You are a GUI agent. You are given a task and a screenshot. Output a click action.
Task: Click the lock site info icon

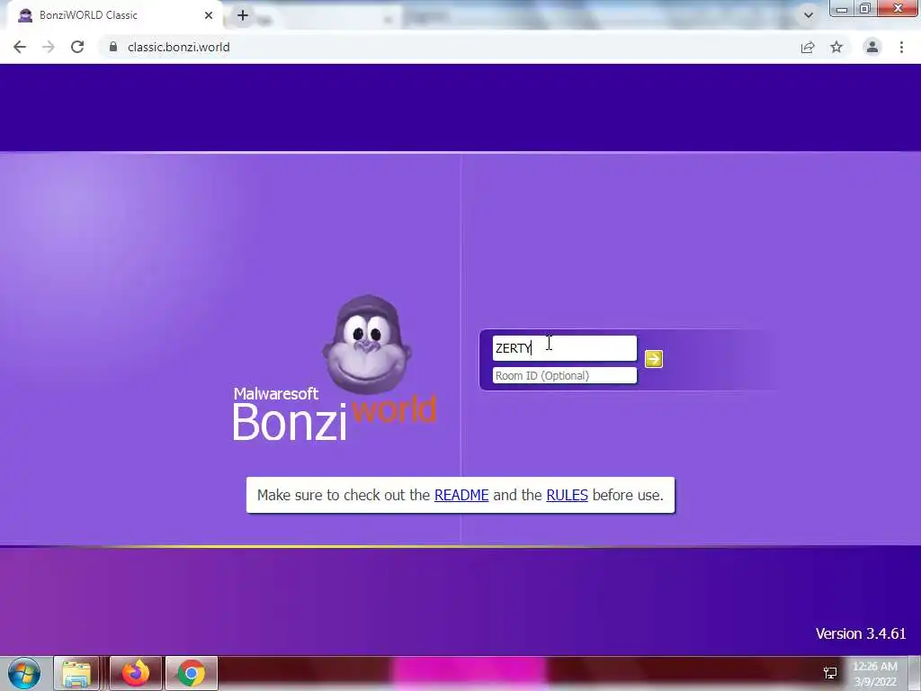[113, 47]
